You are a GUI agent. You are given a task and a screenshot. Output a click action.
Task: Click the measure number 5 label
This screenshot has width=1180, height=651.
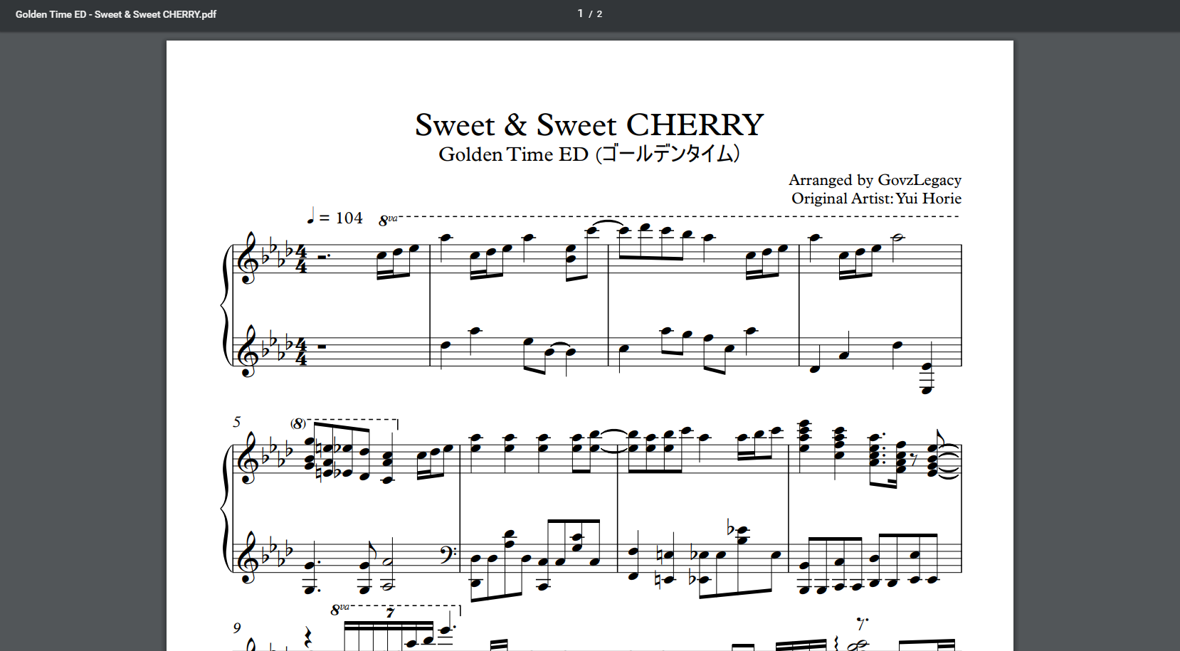pos(237,422)
